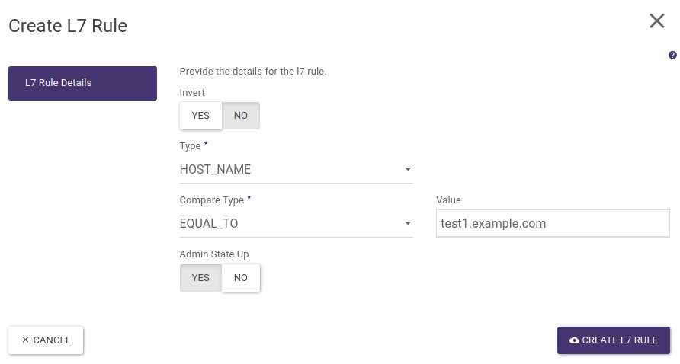Click the Admin State Up label

(214, 254)
